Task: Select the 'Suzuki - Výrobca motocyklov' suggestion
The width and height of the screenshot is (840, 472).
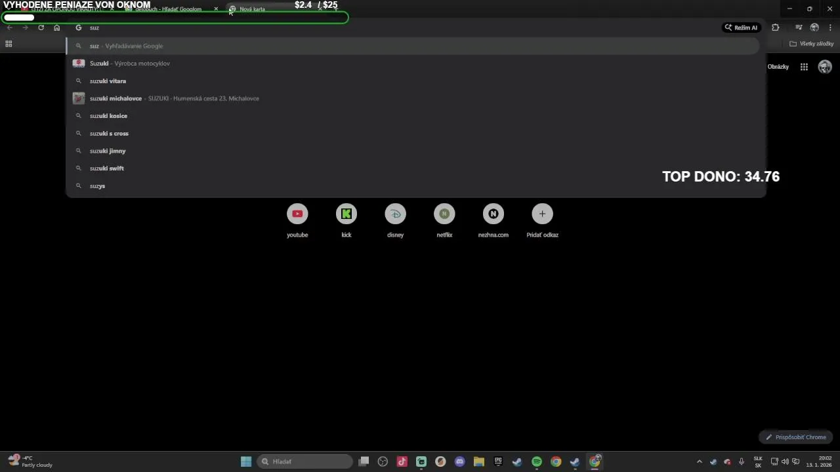Action: [x=413, y=64]
